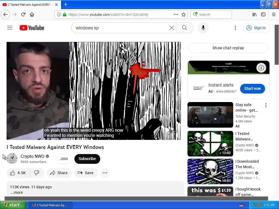The height and width of the screenshot is (209, 279).
Task: Open 'I Tested Malware...' sidebar video title
Action: pyautogui.click(x=244, y=136)
